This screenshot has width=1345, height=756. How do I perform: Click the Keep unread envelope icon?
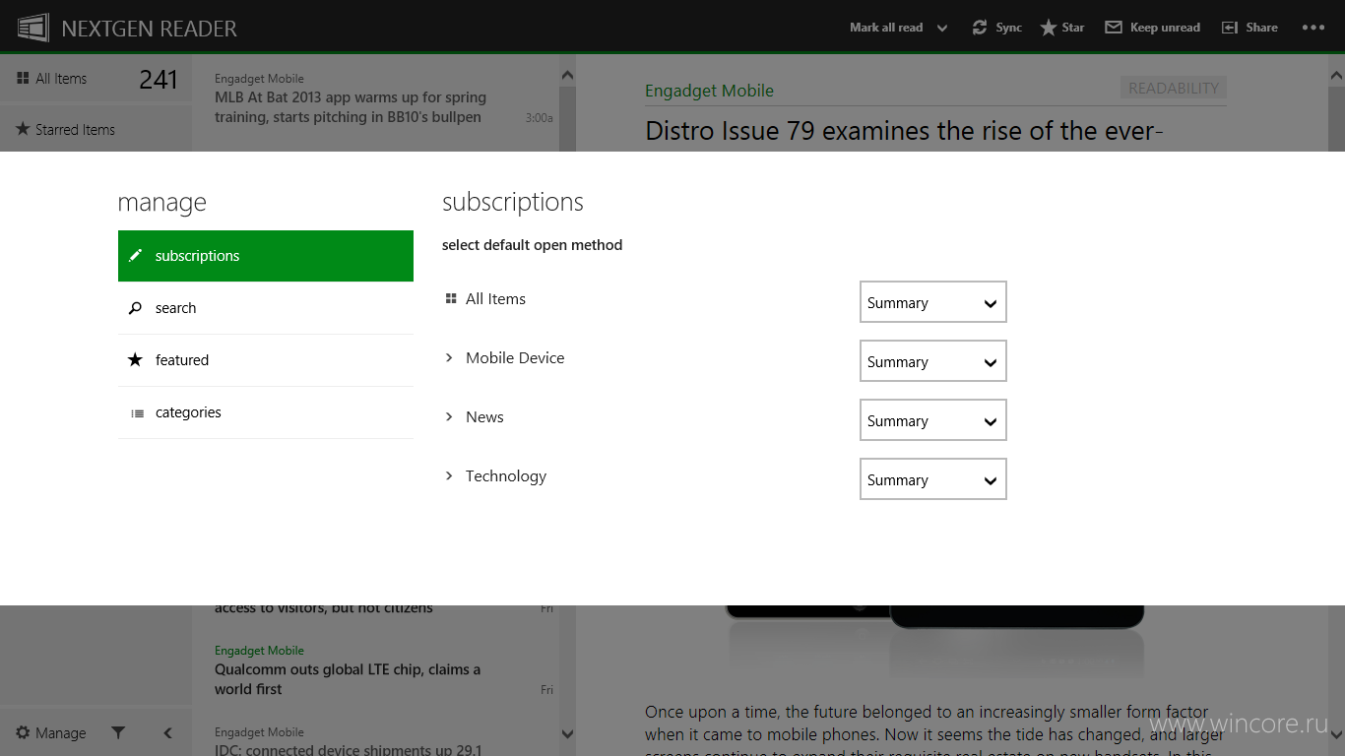pos(1114,28)
